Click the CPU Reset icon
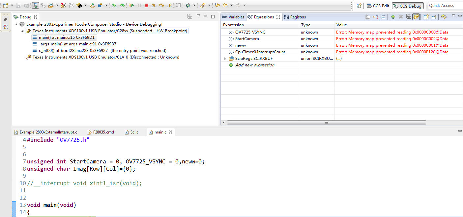463x217 pixels. 79,5
